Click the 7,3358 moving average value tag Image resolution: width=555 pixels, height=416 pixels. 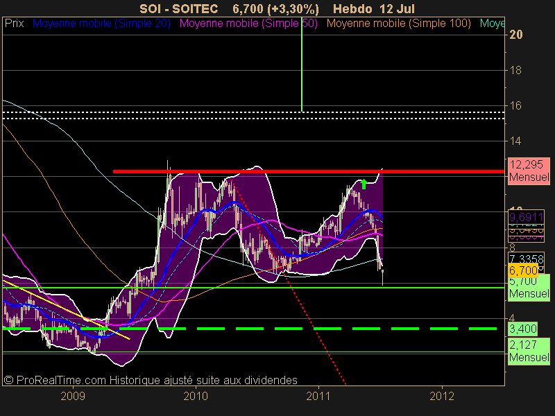point(526,259)
